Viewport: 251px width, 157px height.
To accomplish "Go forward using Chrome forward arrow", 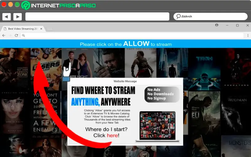I will point(10,35).
